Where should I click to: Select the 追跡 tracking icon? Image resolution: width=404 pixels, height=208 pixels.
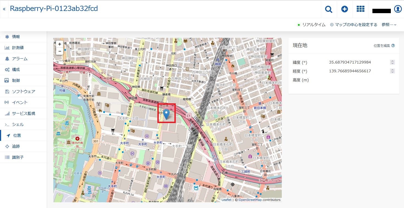coord(7,146)
